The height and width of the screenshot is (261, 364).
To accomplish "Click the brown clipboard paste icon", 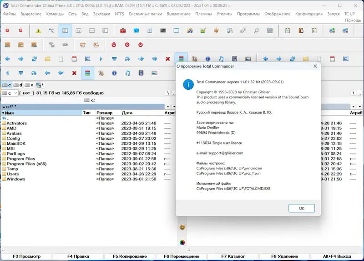I will click(x=301, y=31).
